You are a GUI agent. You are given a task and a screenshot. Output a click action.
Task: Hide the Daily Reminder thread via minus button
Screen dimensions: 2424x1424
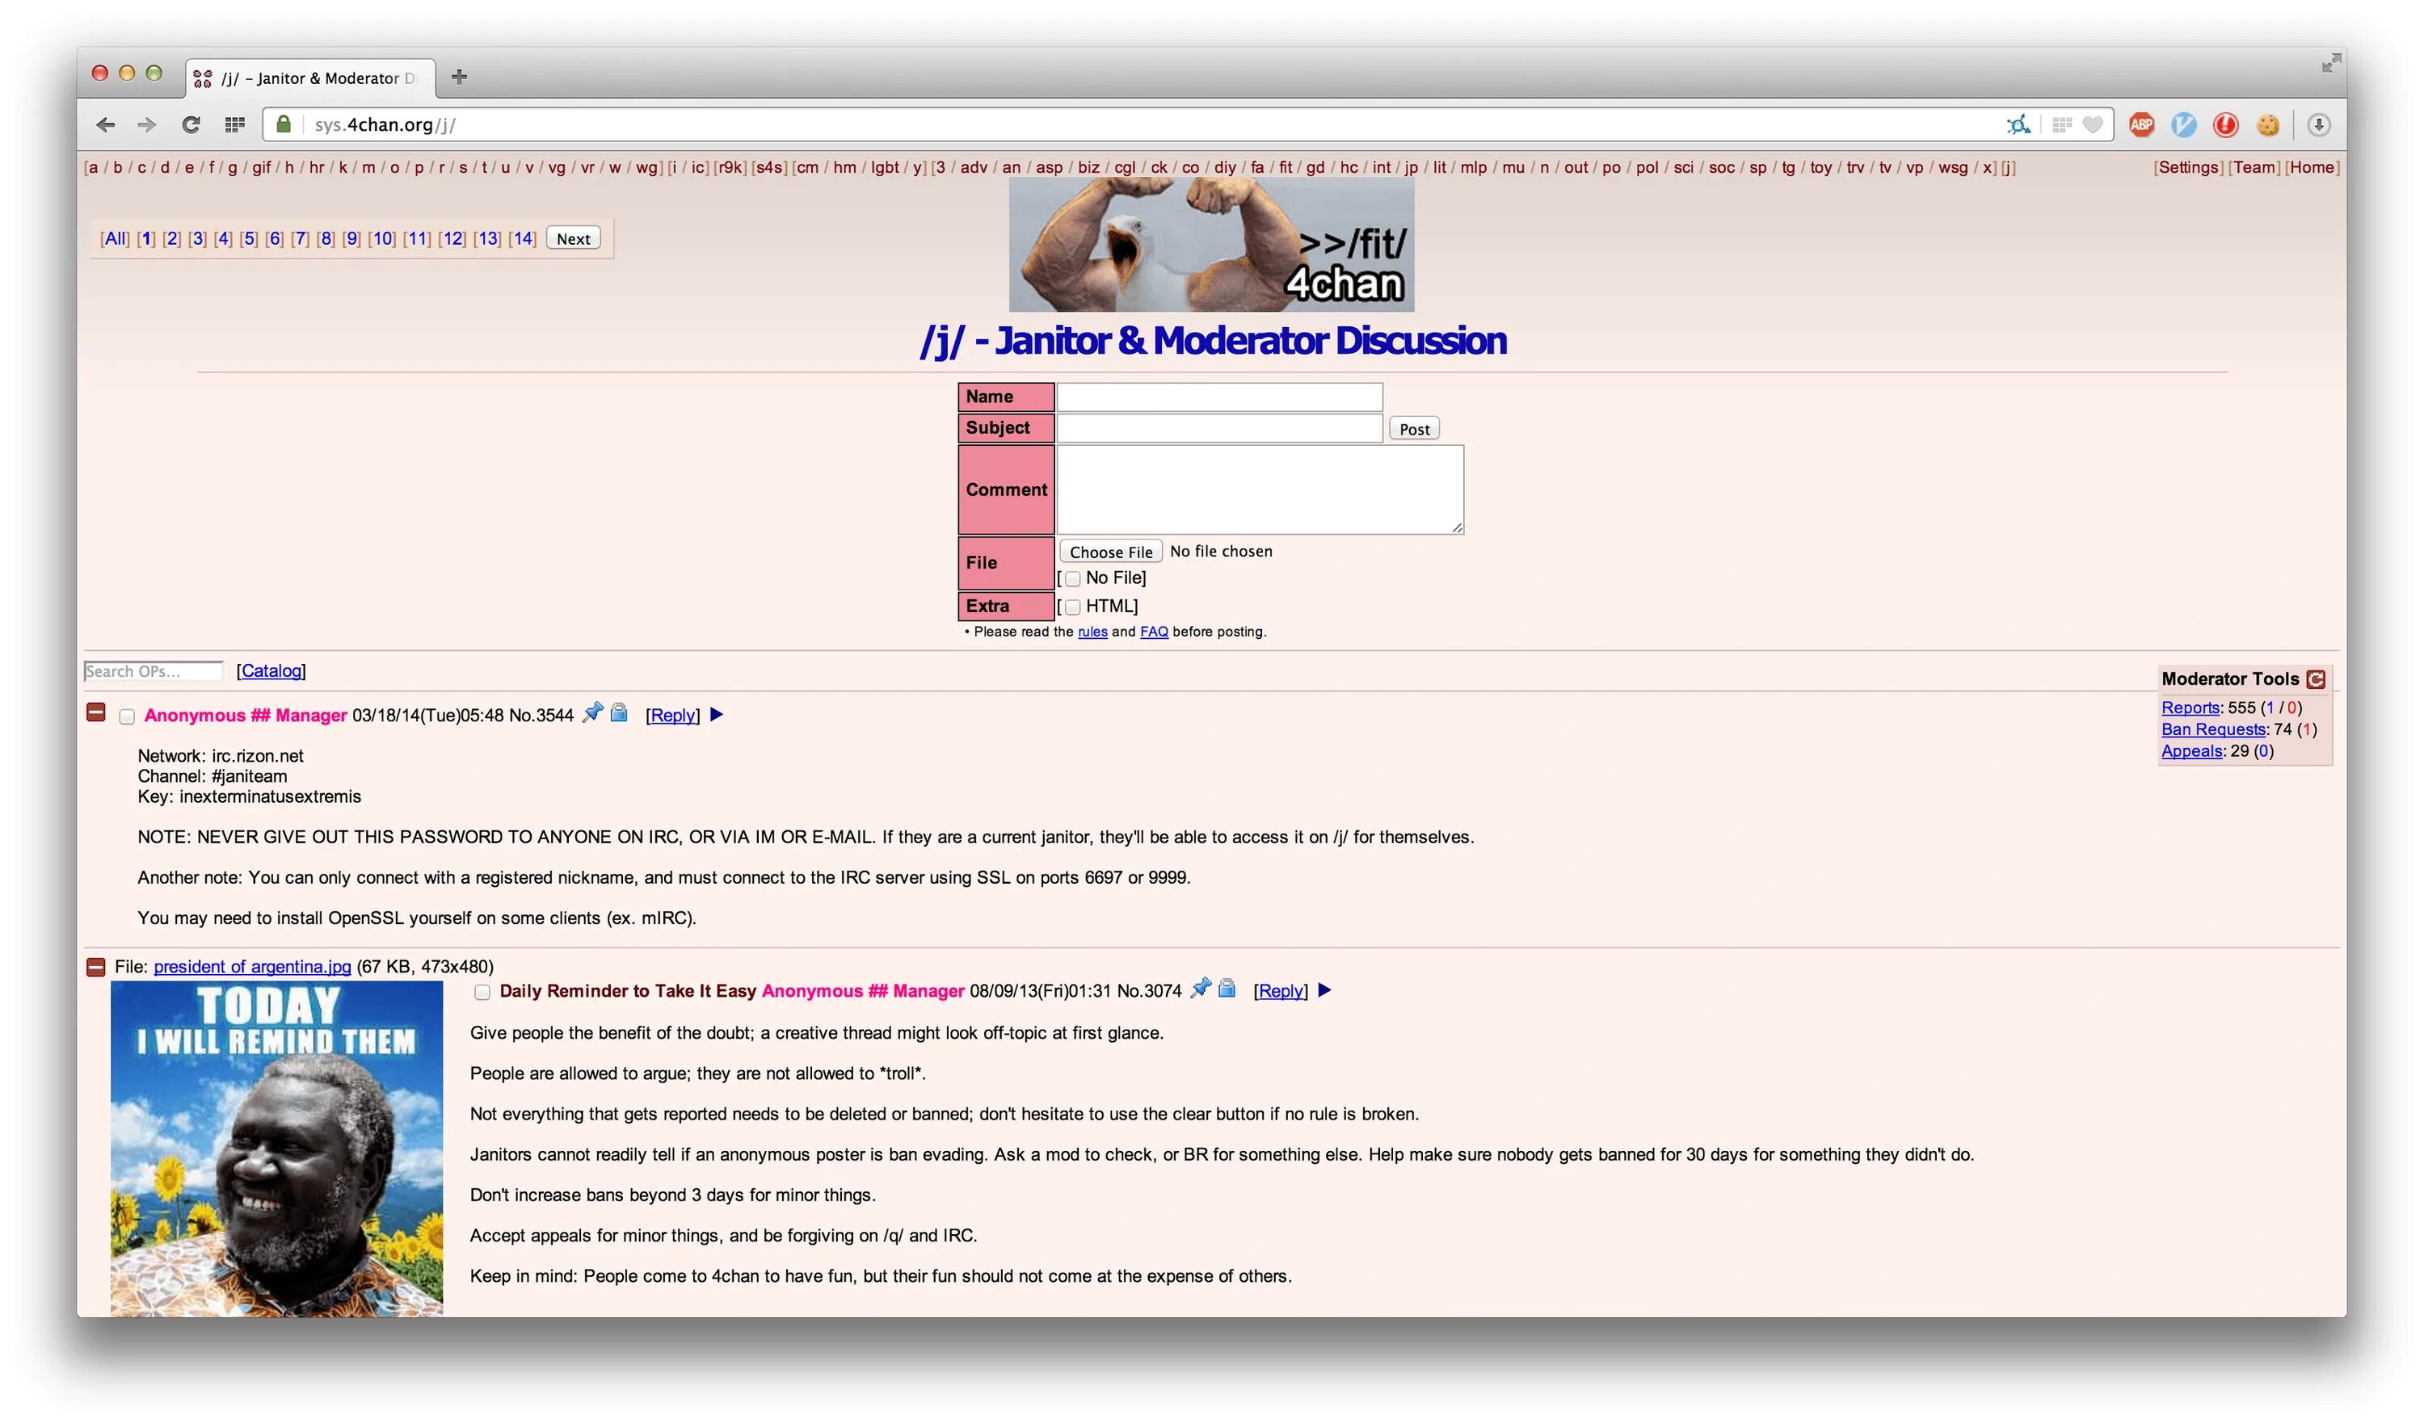[95, 968]
